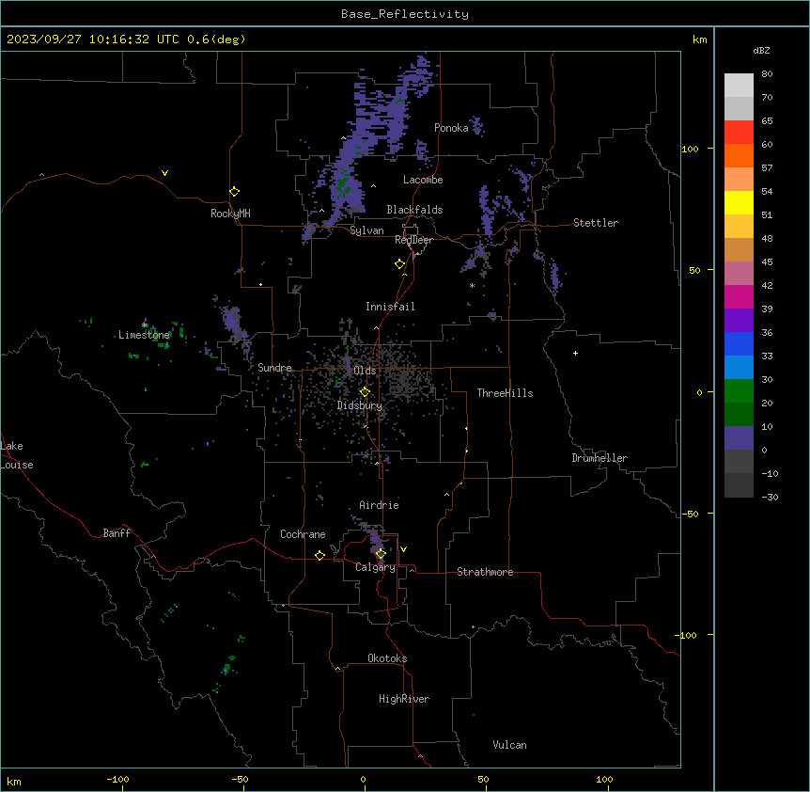Click the Cochrane town label
Screen dimensions: 810x792
303,534
